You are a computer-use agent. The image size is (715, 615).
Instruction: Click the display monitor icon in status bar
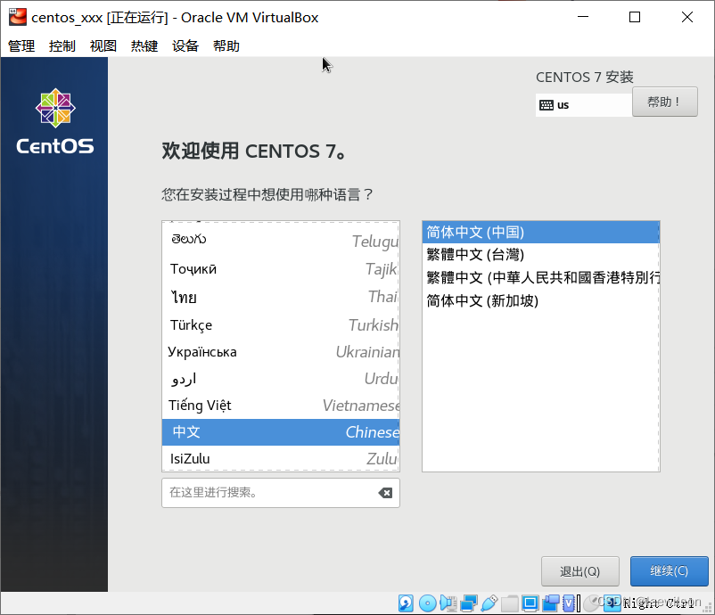tap(530, 603)
